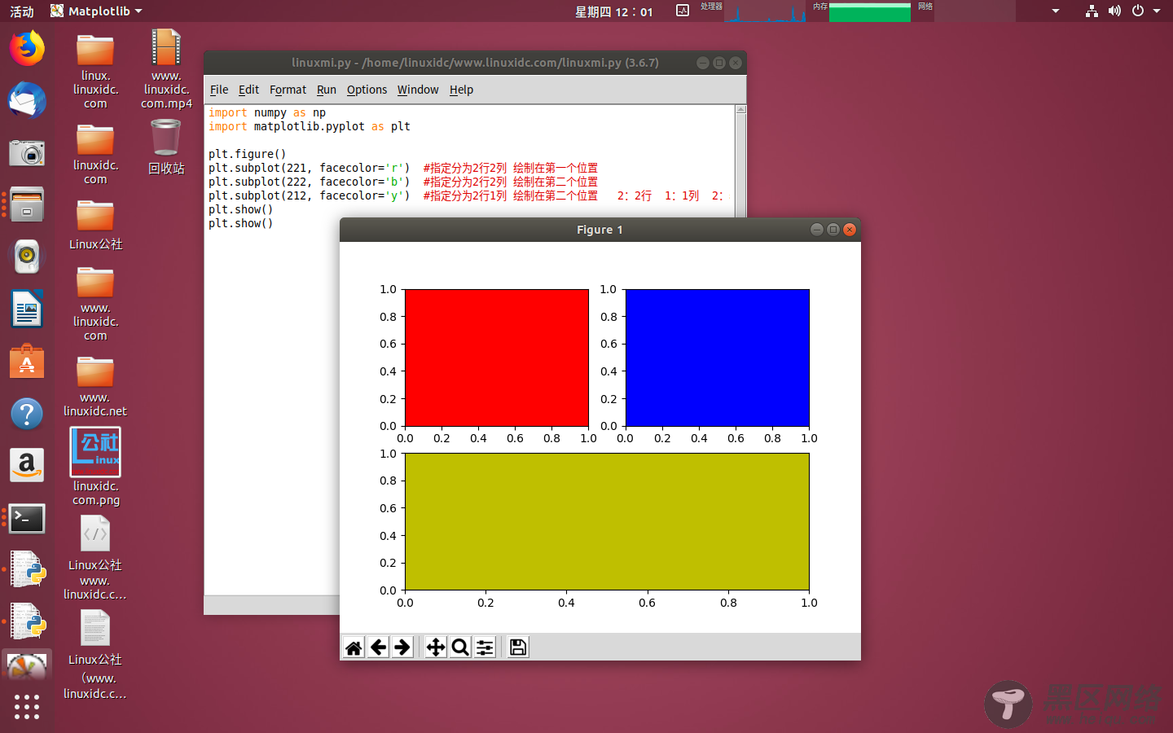
Task: Click the blue subplot axes
Action: click(x=717, y=358)
